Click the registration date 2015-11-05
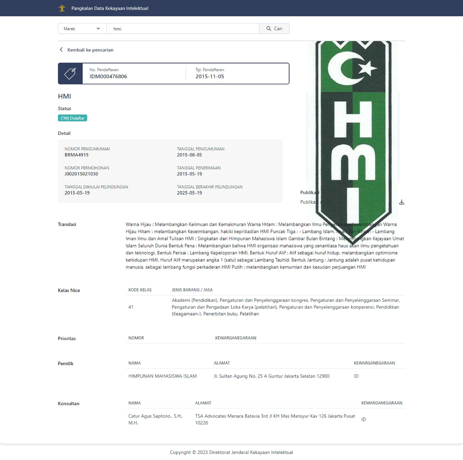 point(210,76)
